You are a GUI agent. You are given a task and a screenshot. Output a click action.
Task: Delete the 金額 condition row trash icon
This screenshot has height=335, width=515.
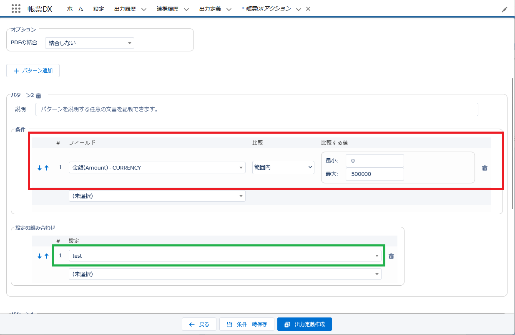pyautogui.click(x=485, y=168)
